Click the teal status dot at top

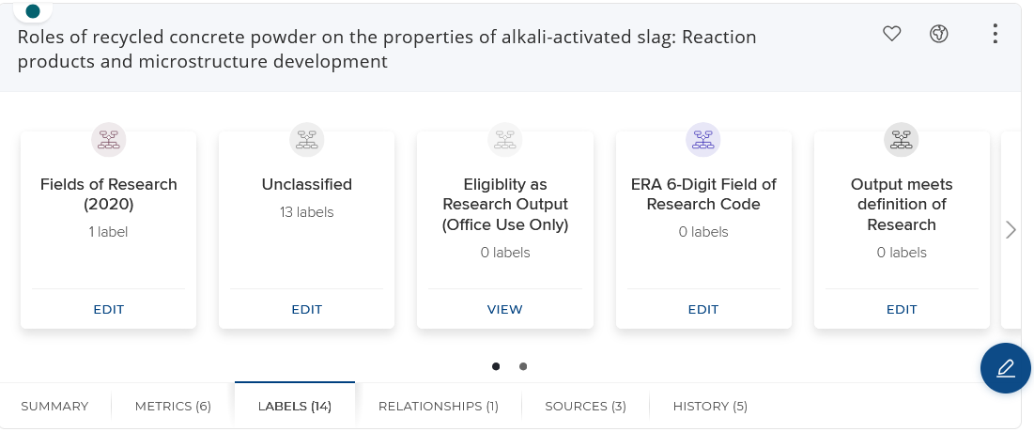pyautogui.click(x=32, y=10)
